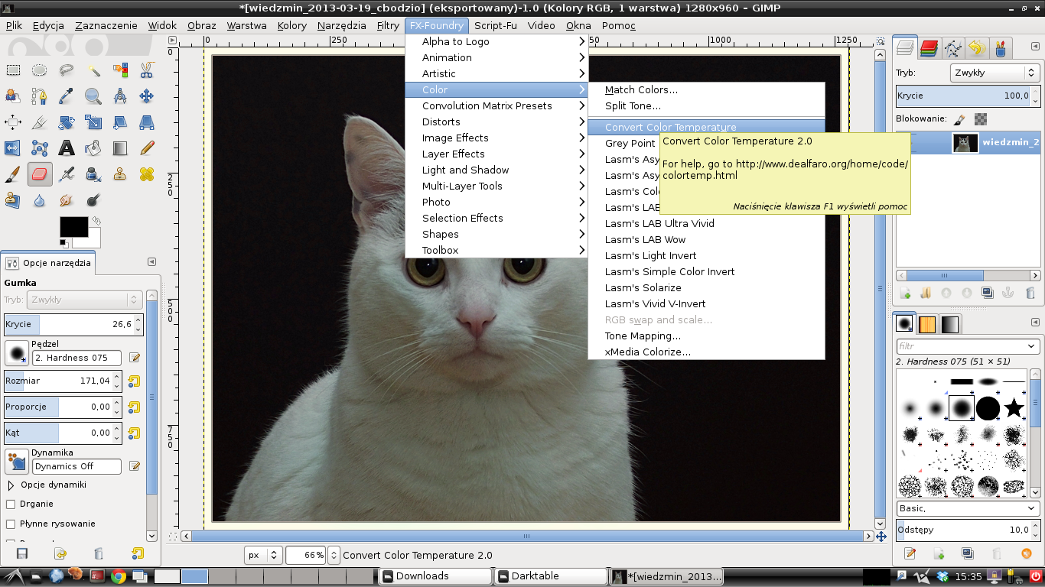The height and width of the screenshot is (587, 1045).
Task: Open the layer Tryb mode dropdown
Action: [x=994, y=73]
